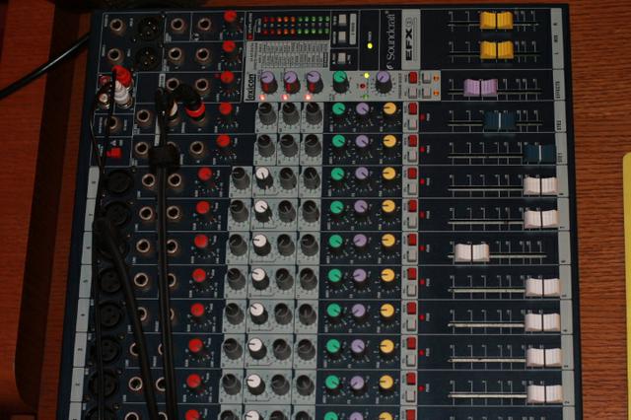Click the yellow power indicator LED
This screenshot has width=631, height=420.
point(369,46)
